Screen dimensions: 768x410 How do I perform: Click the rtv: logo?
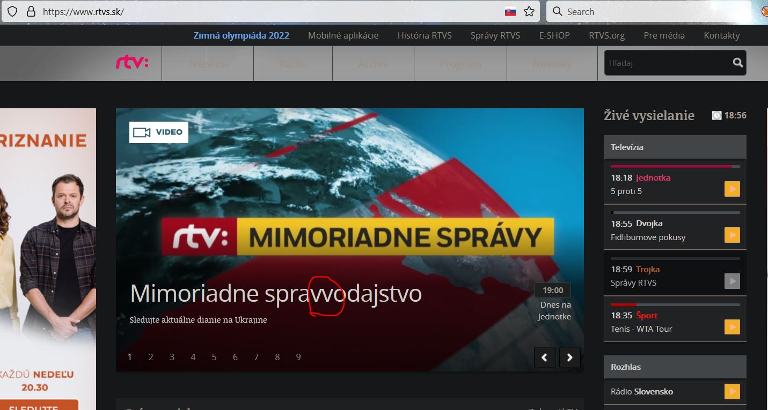(x=132, y=63)
